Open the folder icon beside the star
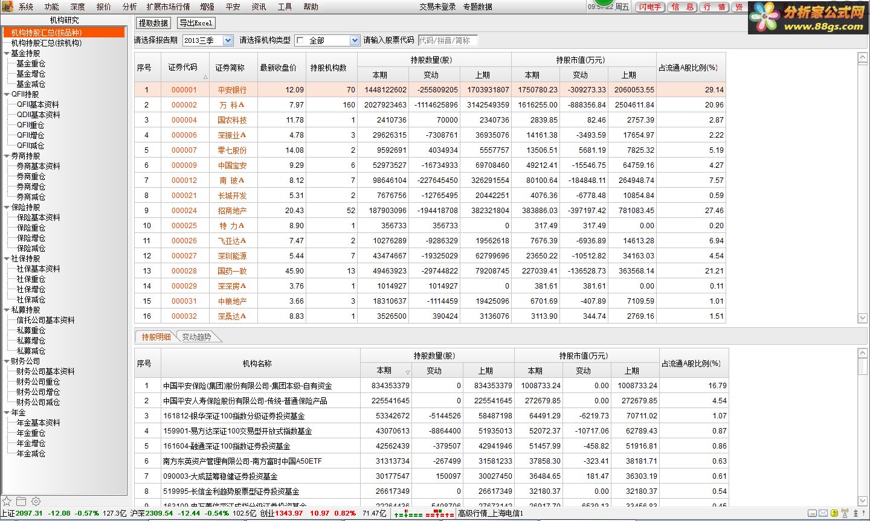This screenshot has width=870, height=521. [x=21, y=501]
